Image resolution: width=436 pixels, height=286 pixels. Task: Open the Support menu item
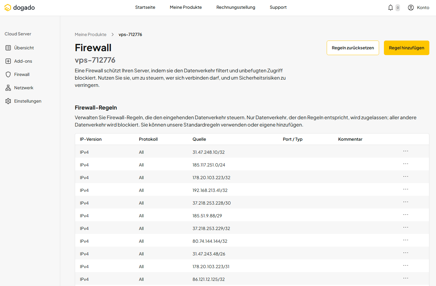278,7
